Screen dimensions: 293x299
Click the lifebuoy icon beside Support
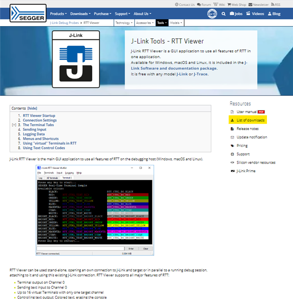[x=232, y=154]
